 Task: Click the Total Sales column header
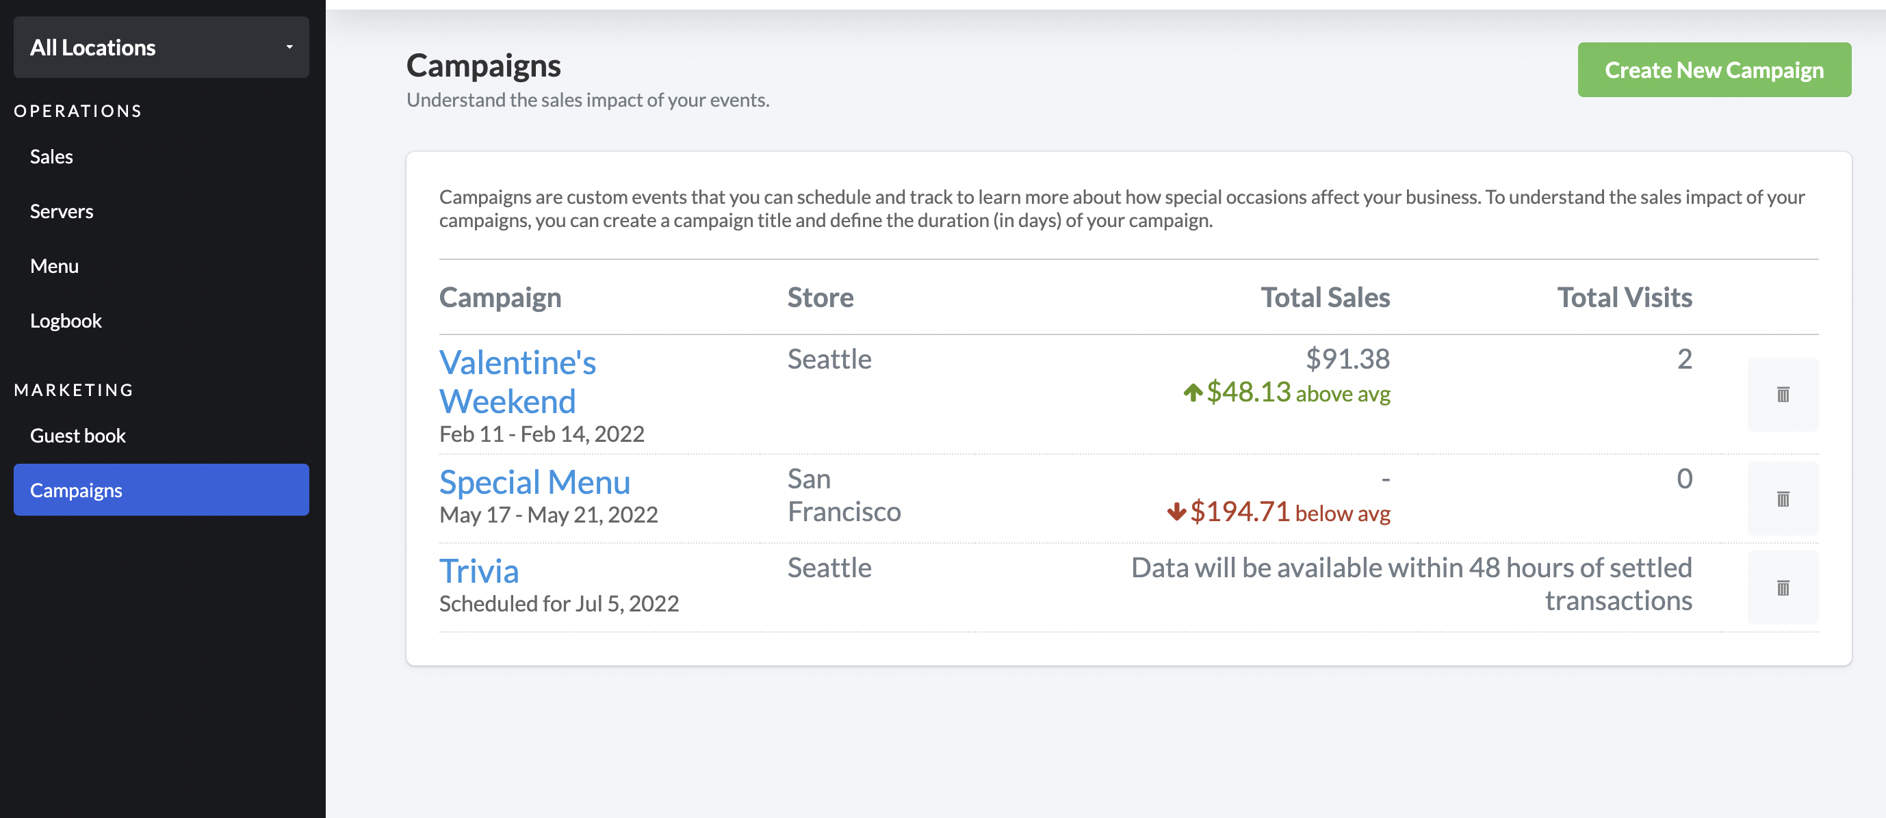pos(1324,297)
